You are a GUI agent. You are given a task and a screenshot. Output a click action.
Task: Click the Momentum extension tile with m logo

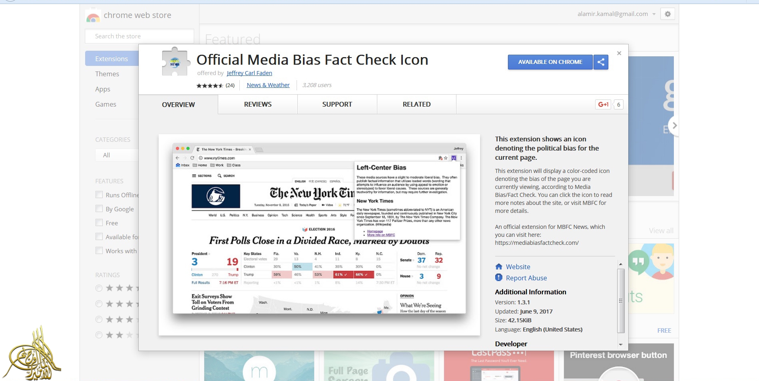259,366
